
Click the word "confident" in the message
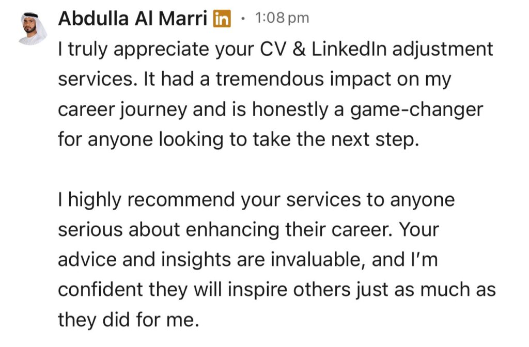(101, 290)
